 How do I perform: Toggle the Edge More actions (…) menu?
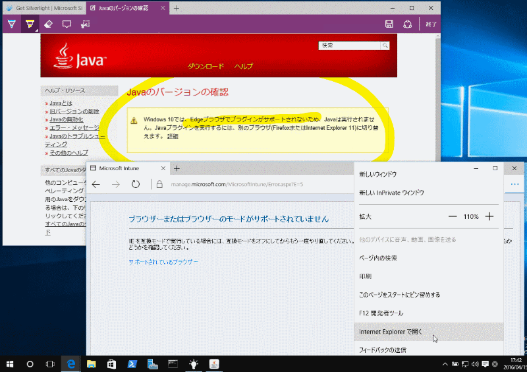[x=514, y=184]
